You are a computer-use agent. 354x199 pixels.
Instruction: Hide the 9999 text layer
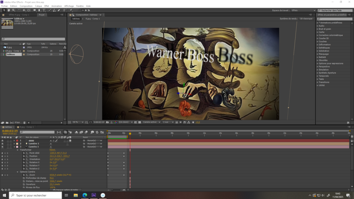pos(2,141)
